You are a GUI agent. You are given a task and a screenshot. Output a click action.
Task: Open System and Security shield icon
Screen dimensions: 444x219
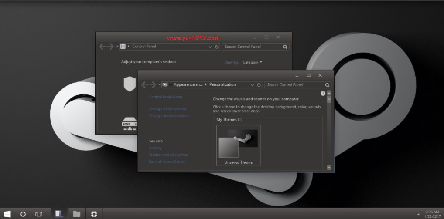pyautogui.click(x=130, y=83)
